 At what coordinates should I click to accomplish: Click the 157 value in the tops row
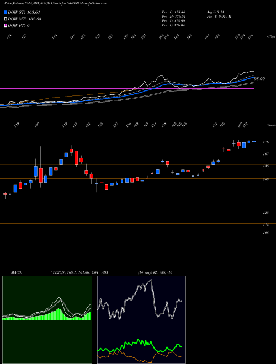tap(144, 37)
